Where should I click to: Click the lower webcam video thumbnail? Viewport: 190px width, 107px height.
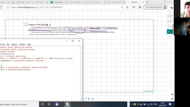(182, 26)
